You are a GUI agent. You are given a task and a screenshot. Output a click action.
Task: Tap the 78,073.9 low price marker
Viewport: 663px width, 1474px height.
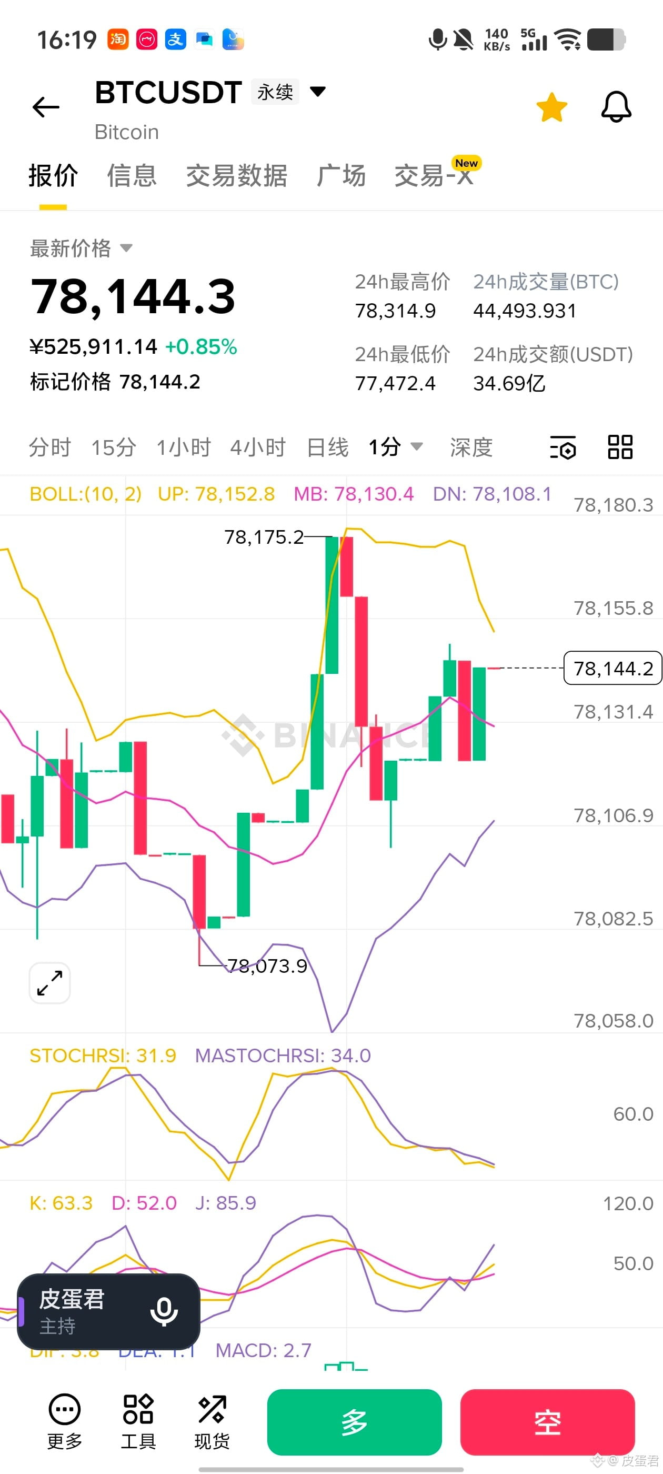tap(267, 966)
